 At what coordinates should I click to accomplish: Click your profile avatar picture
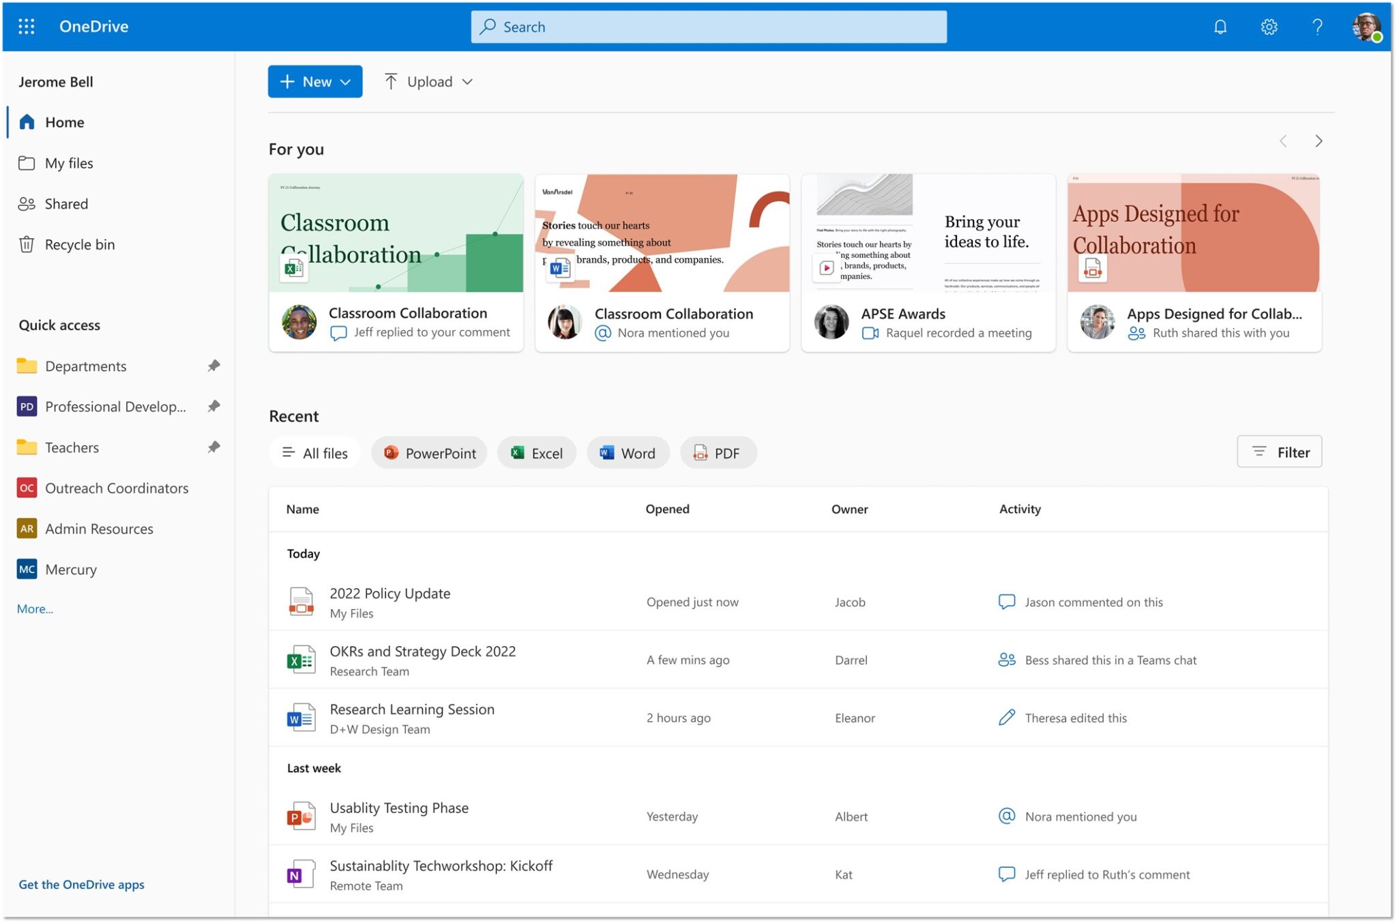pyautogui.click(x=1366, y=27)
